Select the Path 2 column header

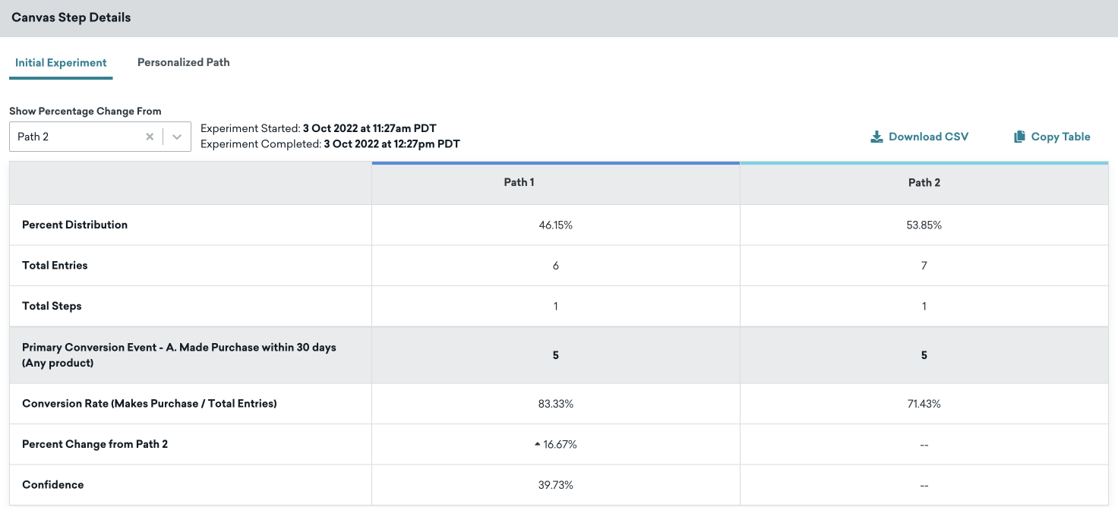click(924, 183)
